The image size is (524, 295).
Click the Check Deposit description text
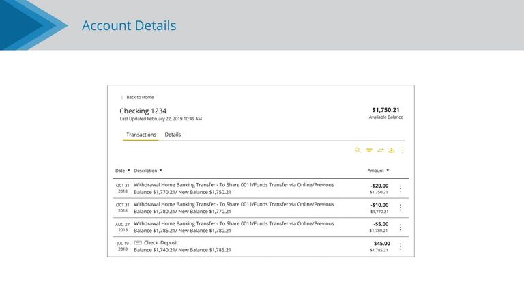pos(161,243)
